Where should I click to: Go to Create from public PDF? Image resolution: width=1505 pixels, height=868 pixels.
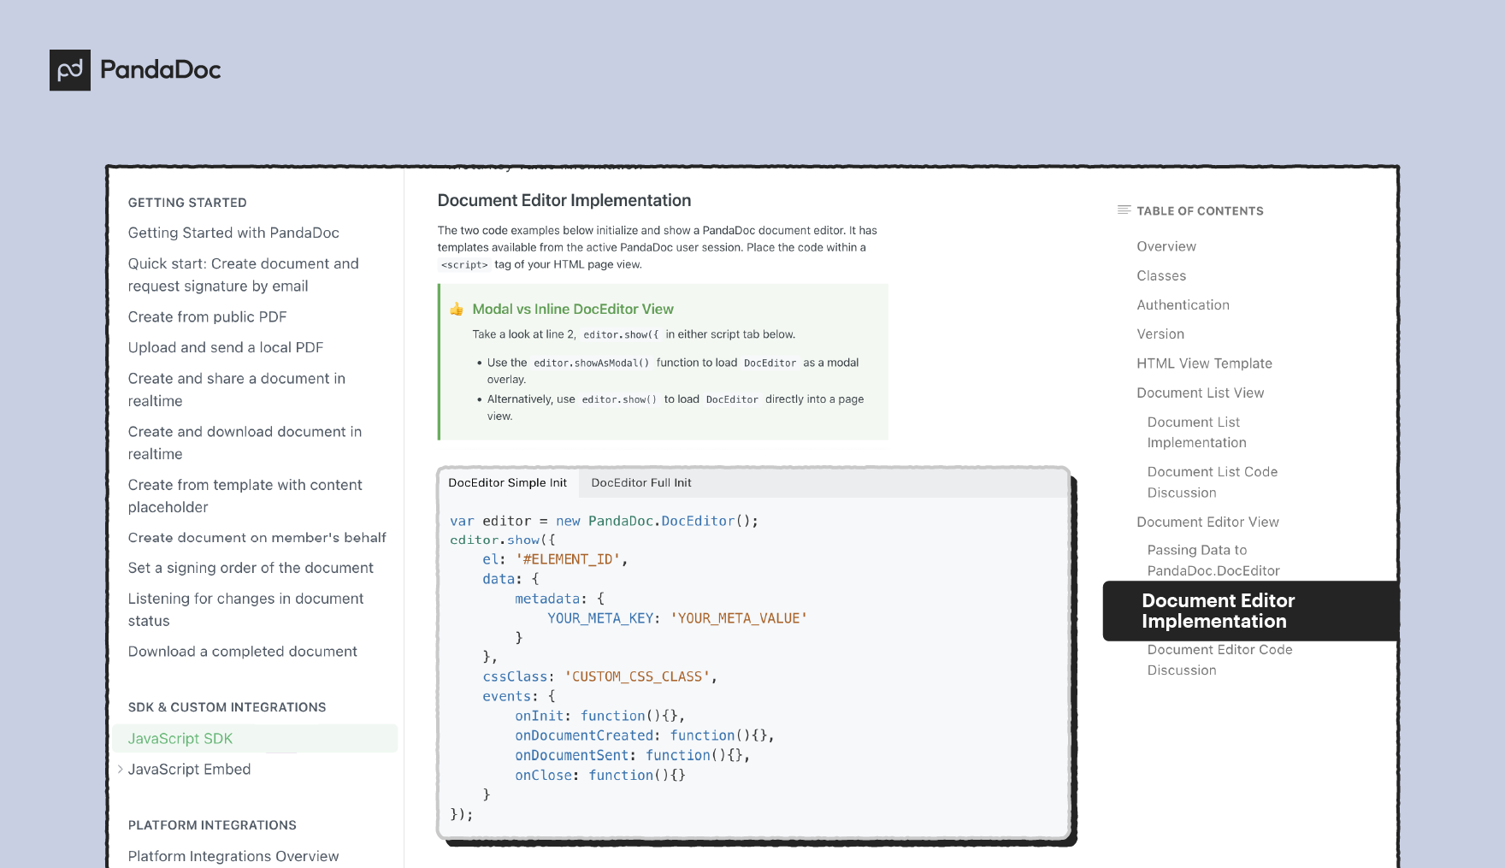point(208,316)
